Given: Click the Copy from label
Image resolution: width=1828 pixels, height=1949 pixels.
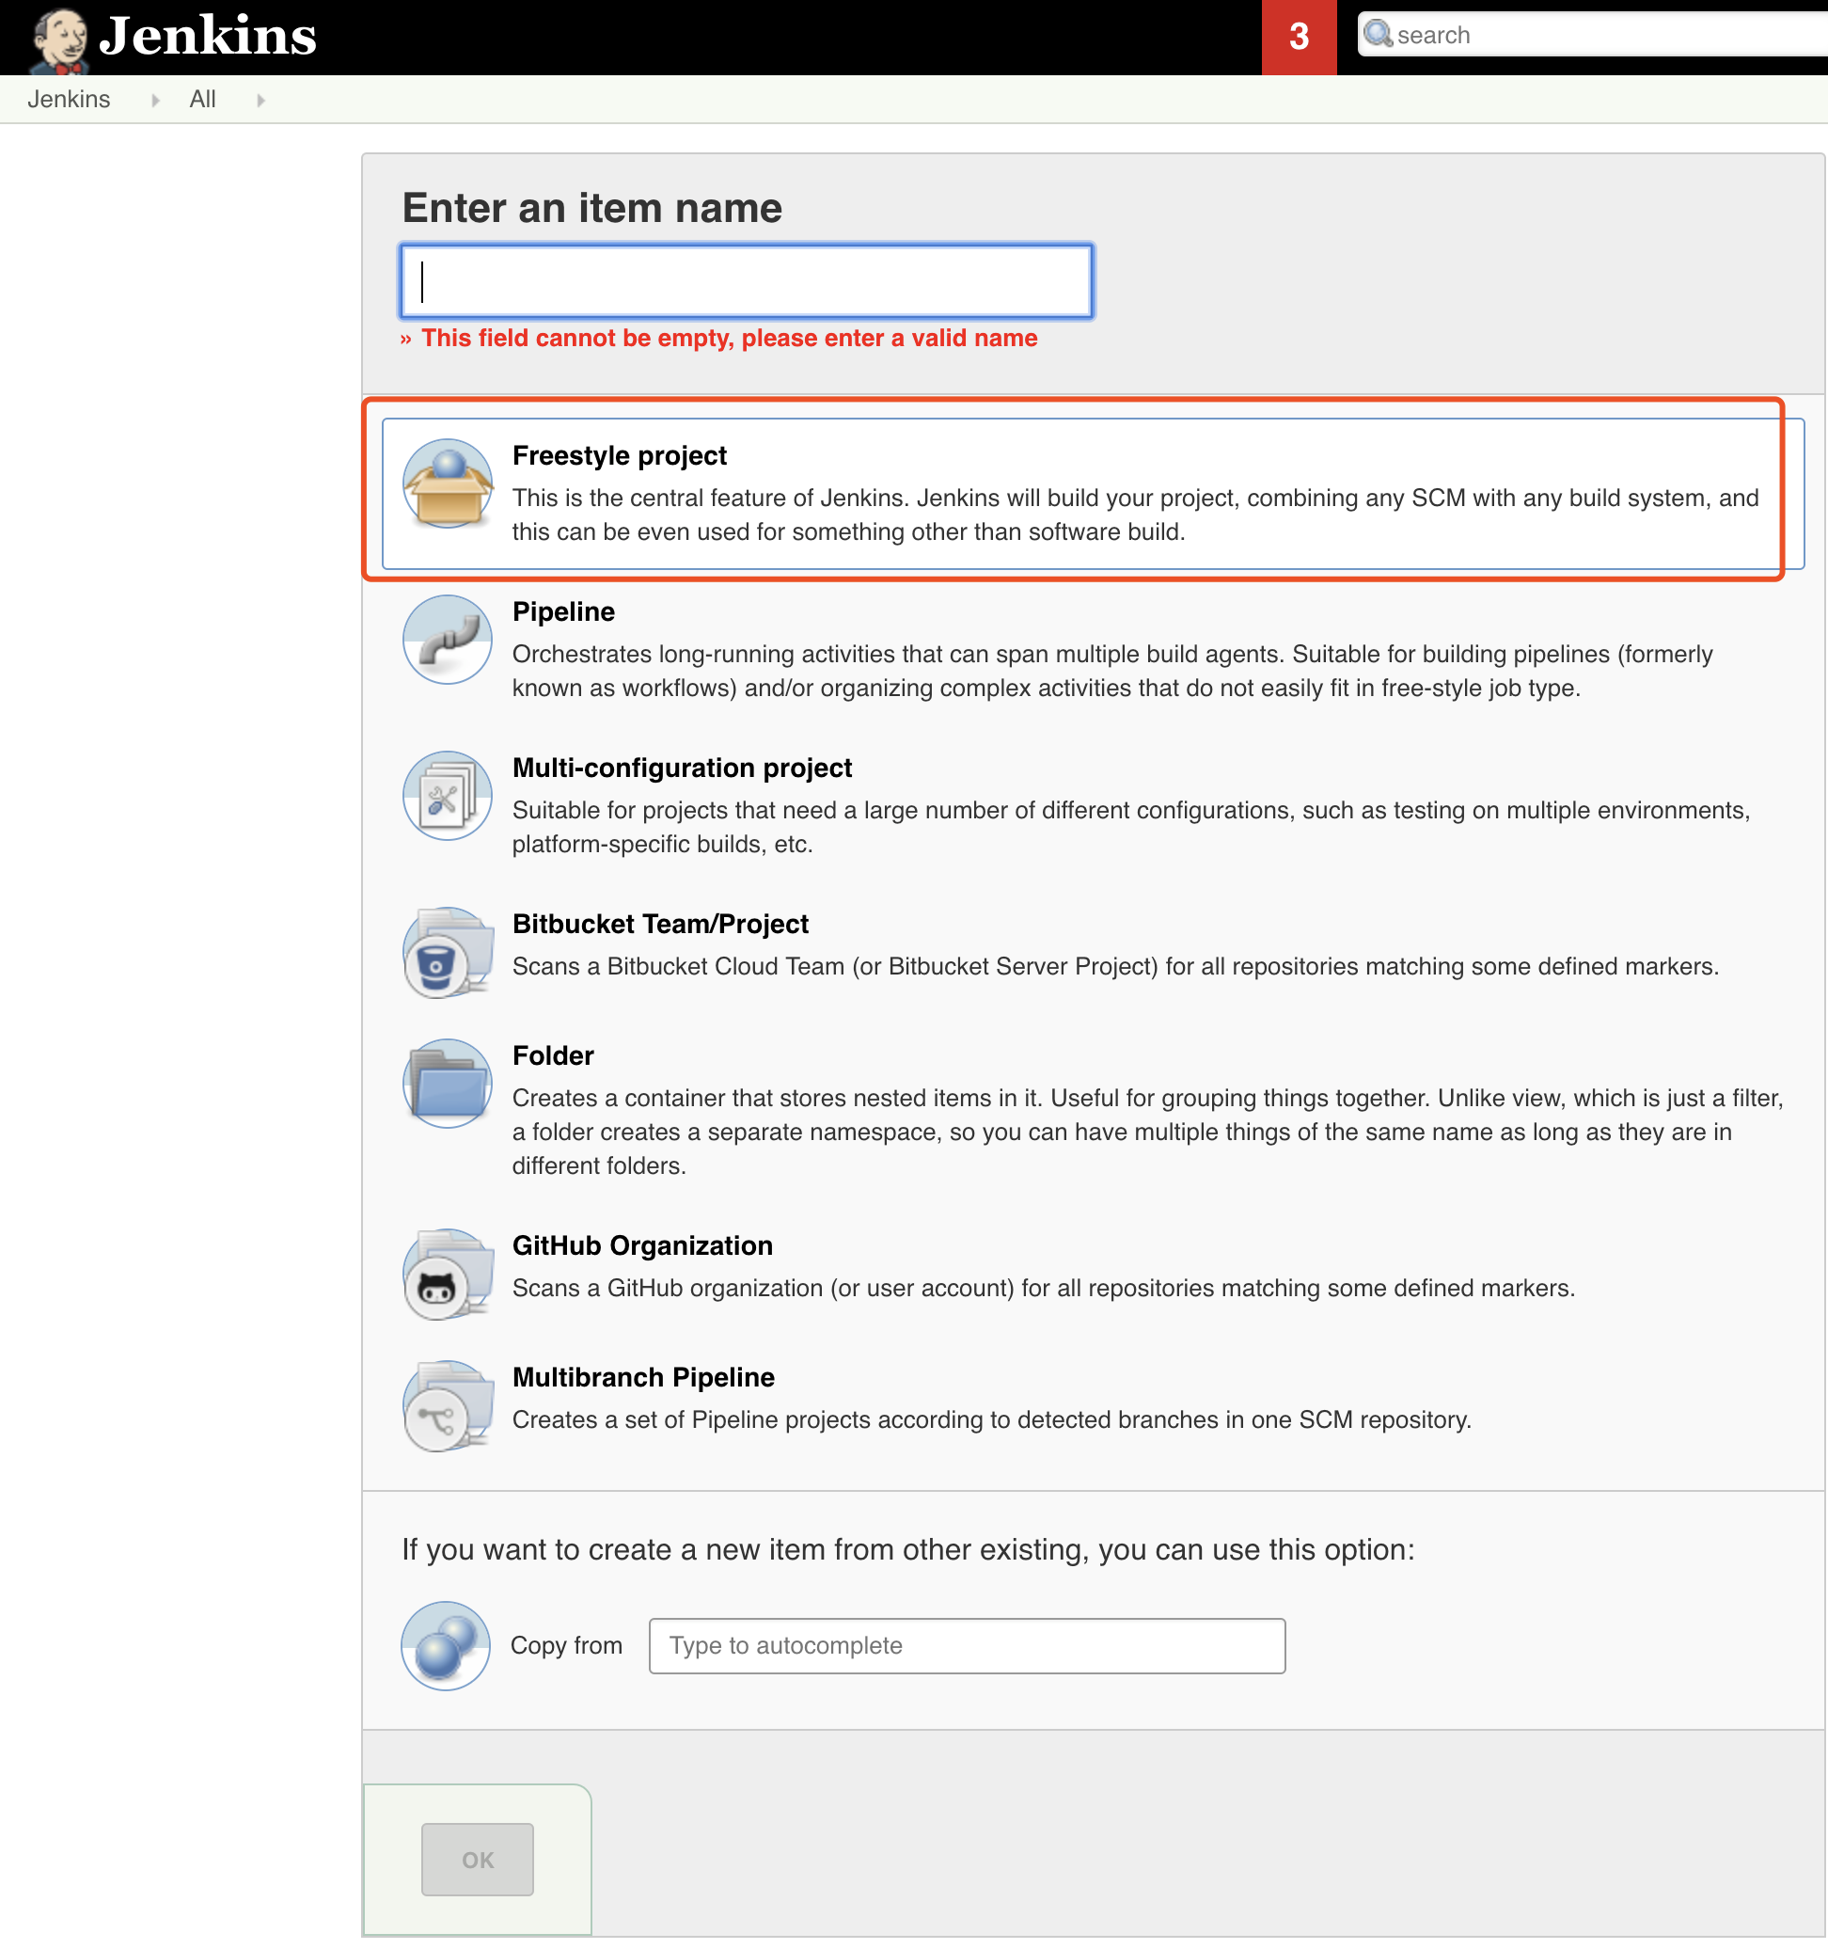Looking at the screenshot, I should (566, 1646).
